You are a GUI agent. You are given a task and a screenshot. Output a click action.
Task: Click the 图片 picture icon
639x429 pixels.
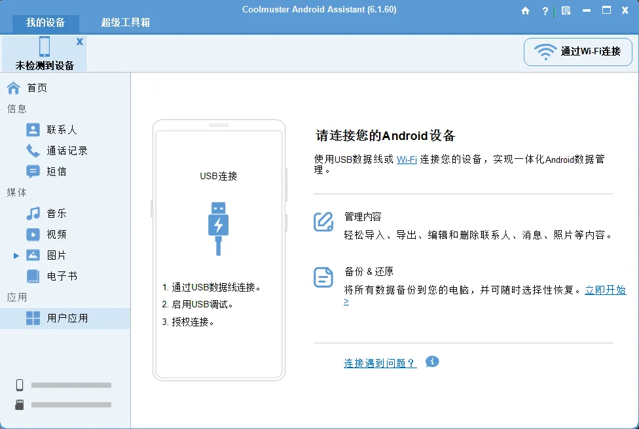coord(33,255)
